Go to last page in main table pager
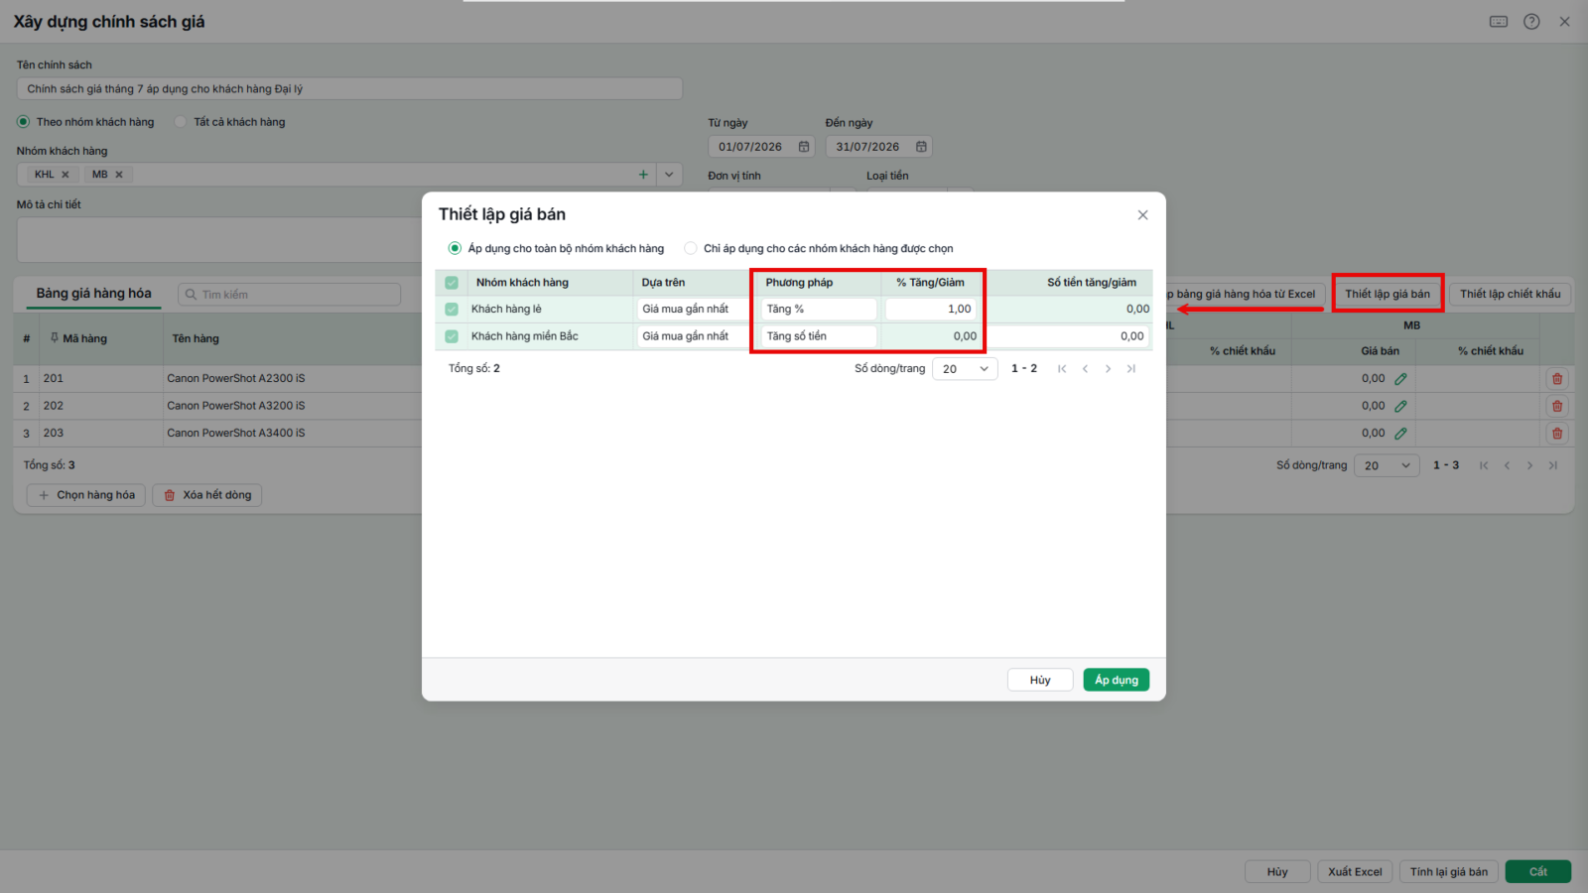1588x893 pixels. click(1552, 465)
